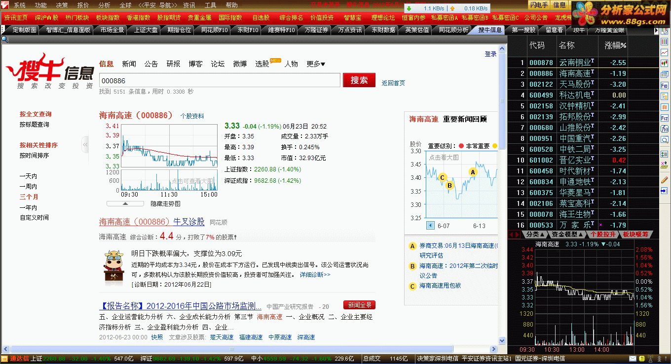Sort results by 按时间排序

35,156
